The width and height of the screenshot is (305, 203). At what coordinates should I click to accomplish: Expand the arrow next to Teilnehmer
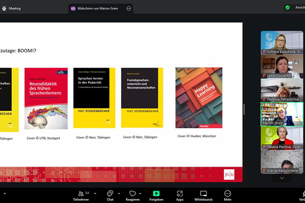[95, 193]
